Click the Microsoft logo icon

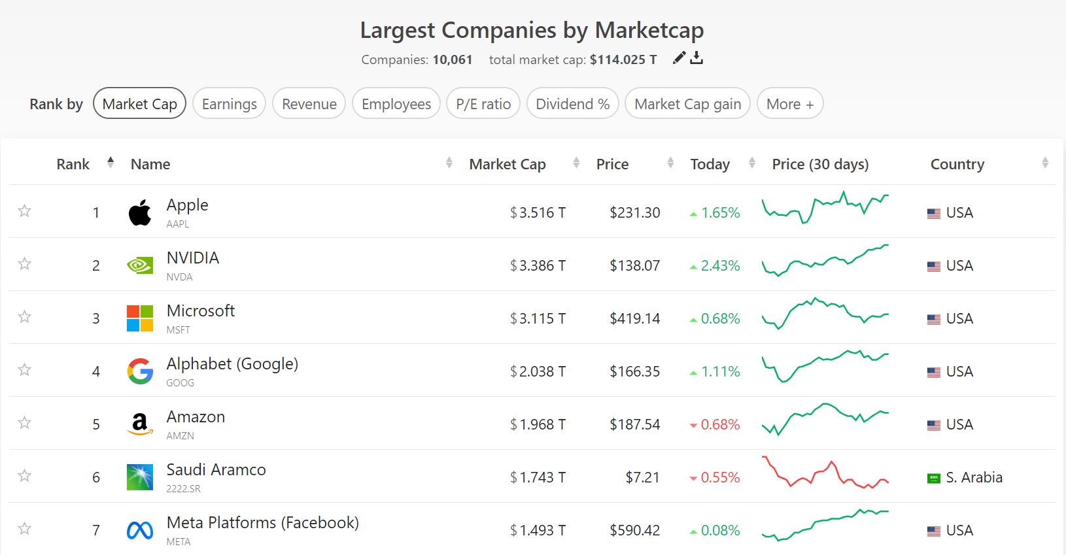point(140,318)
